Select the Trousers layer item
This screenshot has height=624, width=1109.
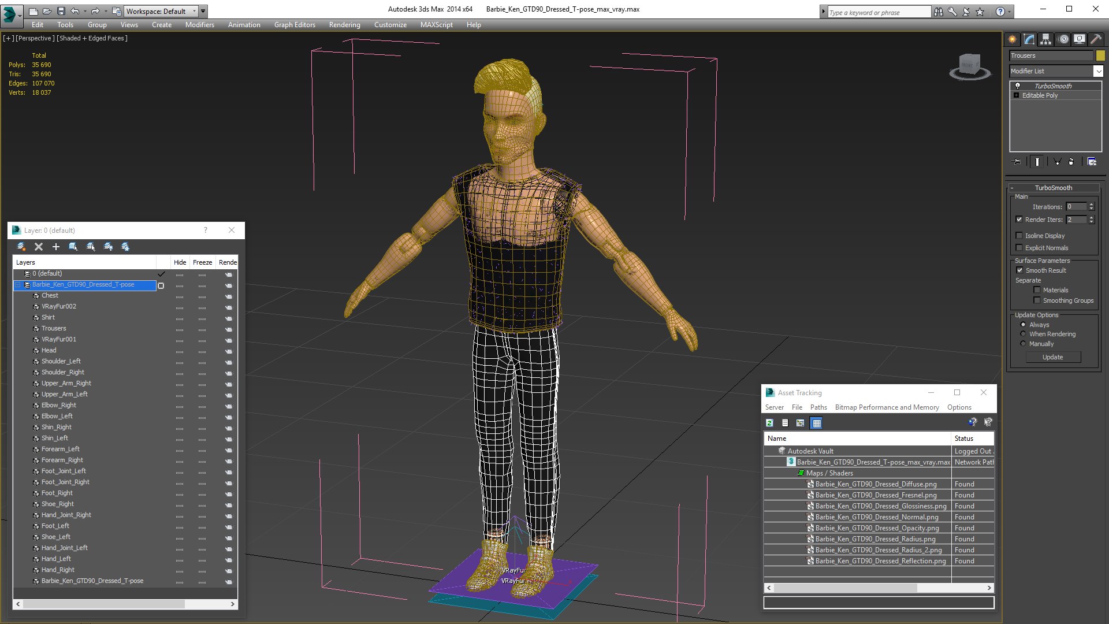coord(54,328)
